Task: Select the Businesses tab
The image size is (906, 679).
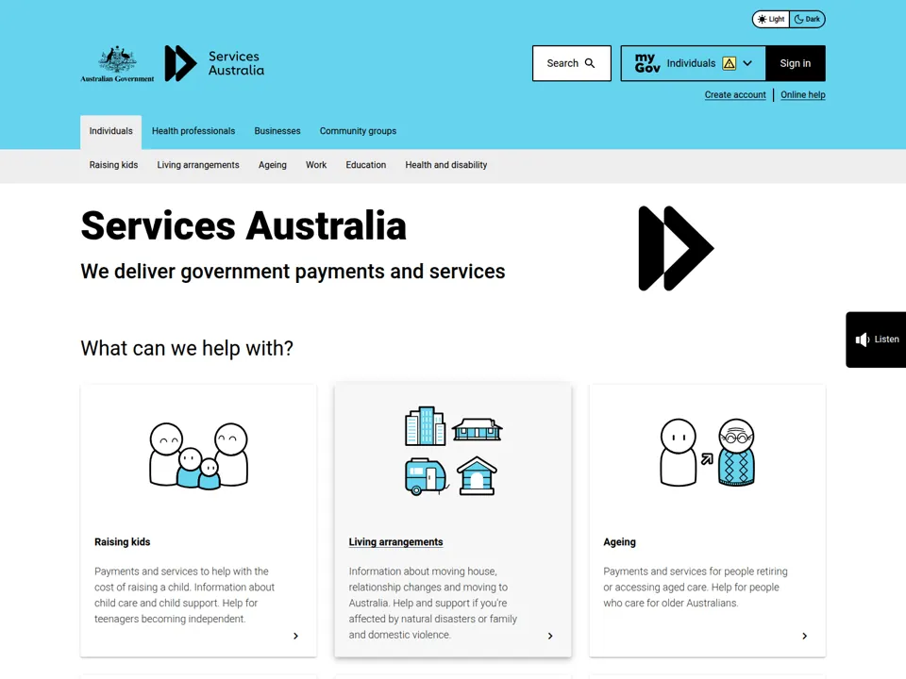Action: click(x=277, y=131)
